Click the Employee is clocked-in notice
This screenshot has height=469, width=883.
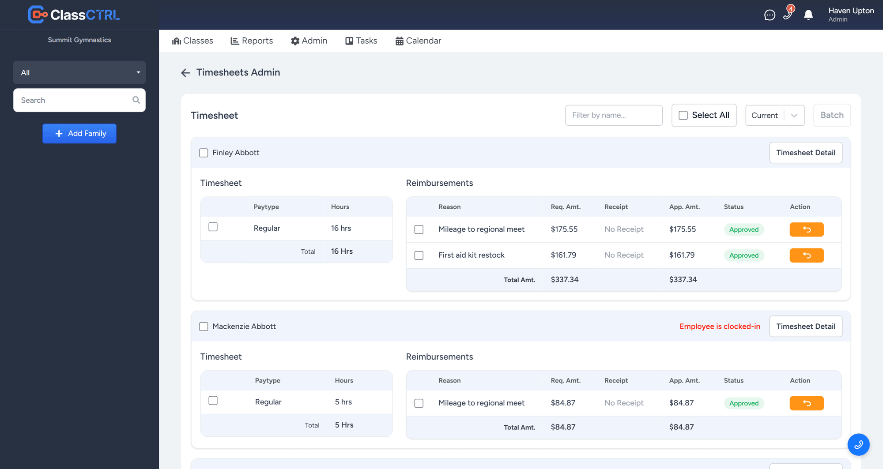[x=720, y=326]
